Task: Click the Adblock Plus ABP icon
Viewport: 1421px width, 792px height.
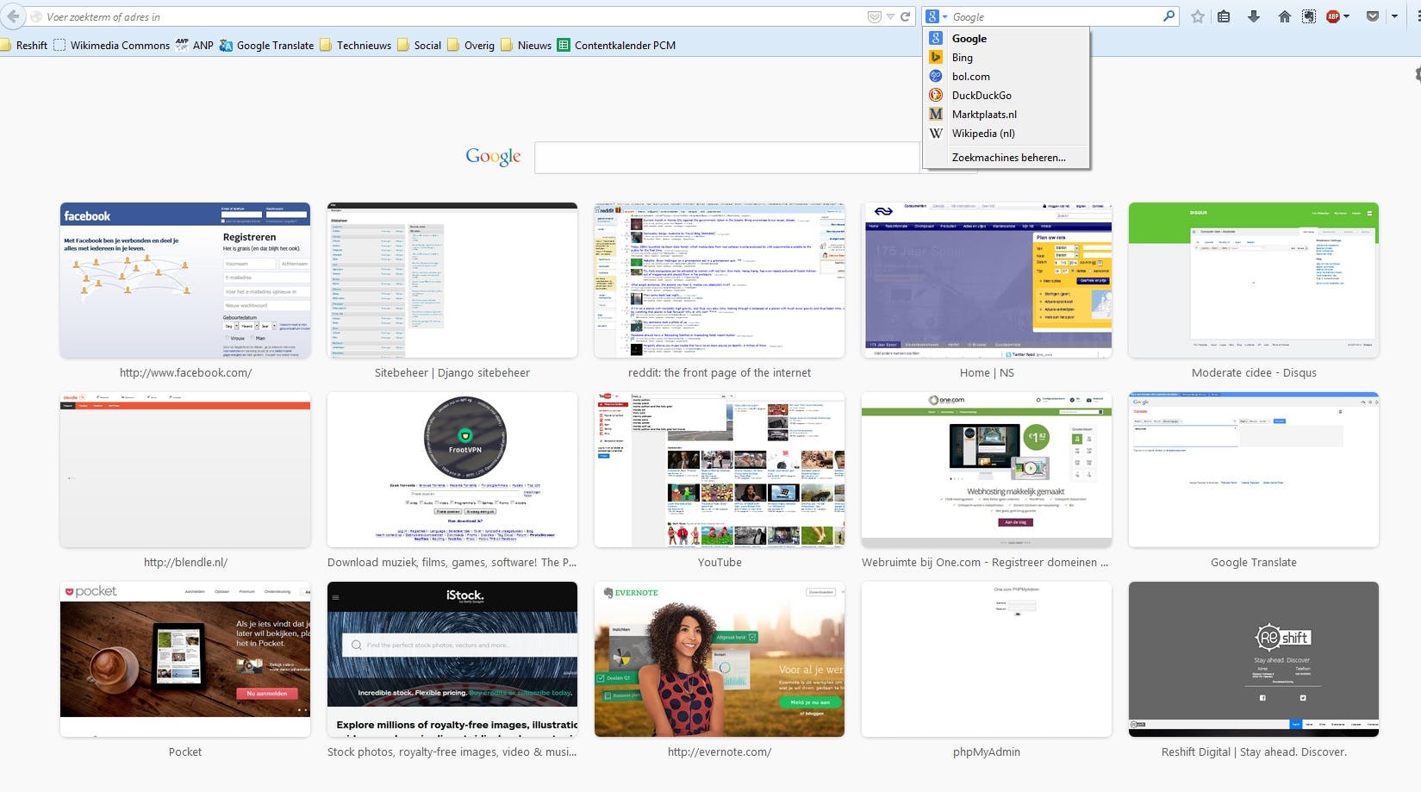Action: (1333, 16)
